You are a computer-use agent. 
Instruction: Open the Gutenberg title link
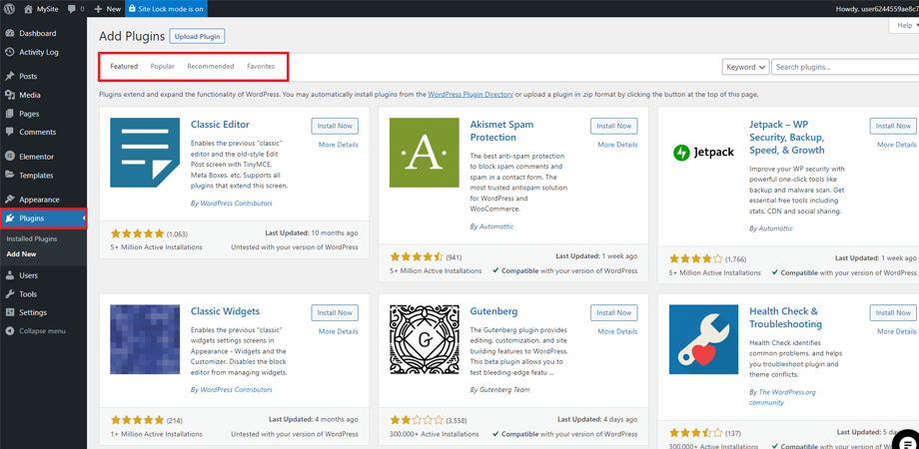[493, 311]
